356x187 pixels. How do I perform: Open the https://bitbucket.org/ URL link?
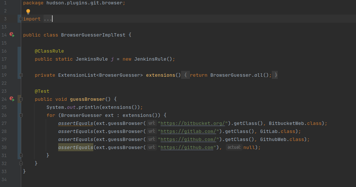click(x=192, y=123)
